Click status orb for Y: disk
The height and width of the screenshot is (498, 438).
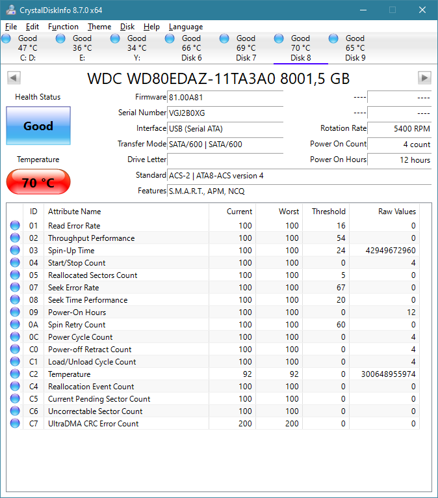pyautogui.click(x=115, y=38)
